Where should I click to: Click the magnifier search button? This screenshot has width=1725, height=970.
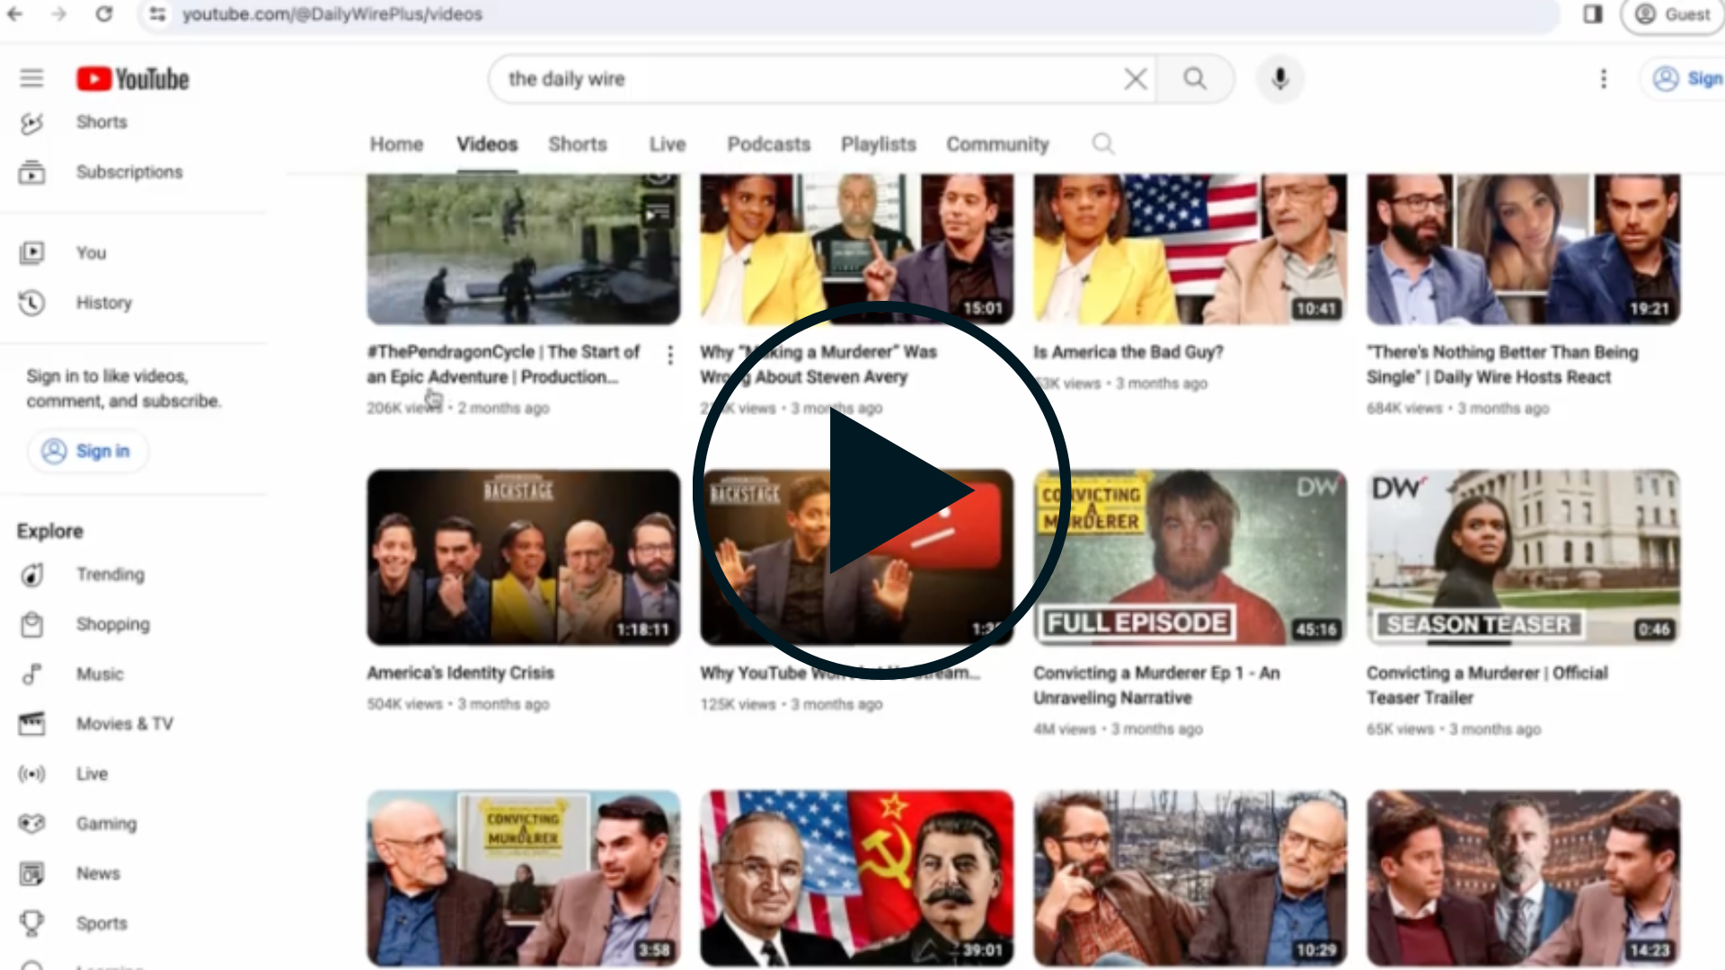[x=1194, y=79]
